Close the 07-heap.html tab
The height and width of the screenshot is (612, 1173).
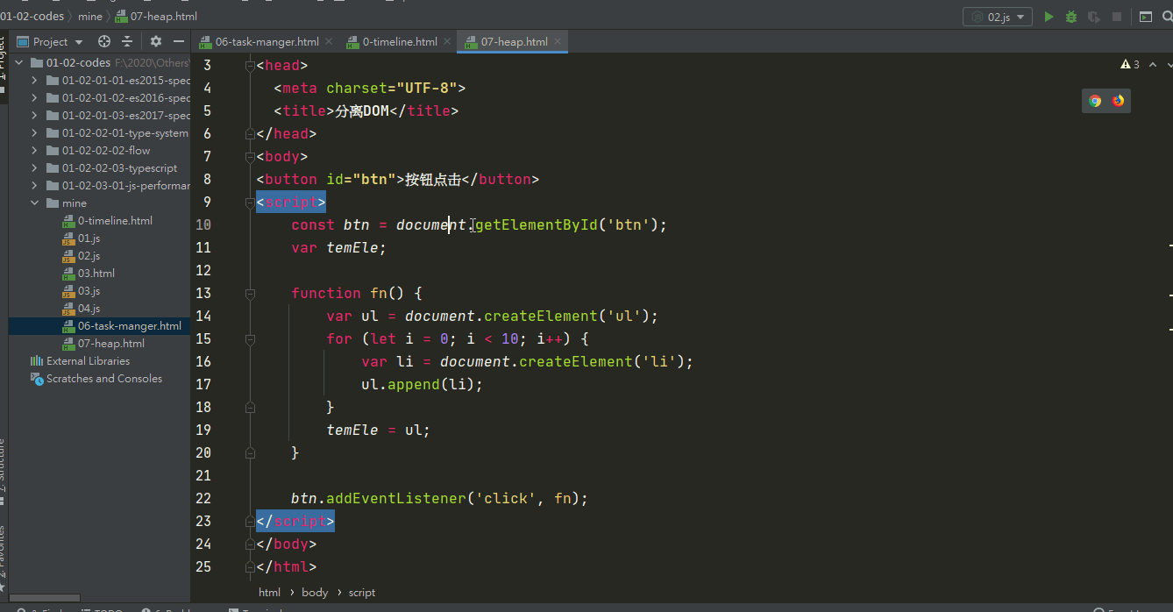pyautogui.click(x=558, y=41)
